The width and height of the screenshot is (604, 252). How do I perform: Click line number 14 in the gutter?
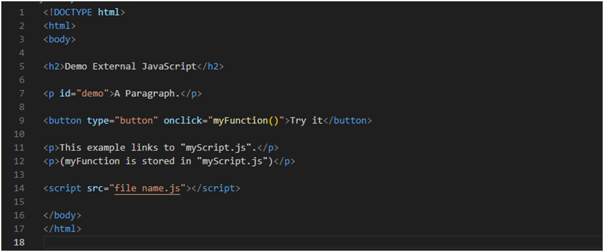(19, 188)
